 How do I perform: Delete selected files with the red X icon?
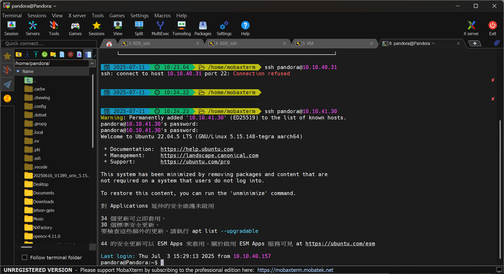pos(71,54)
